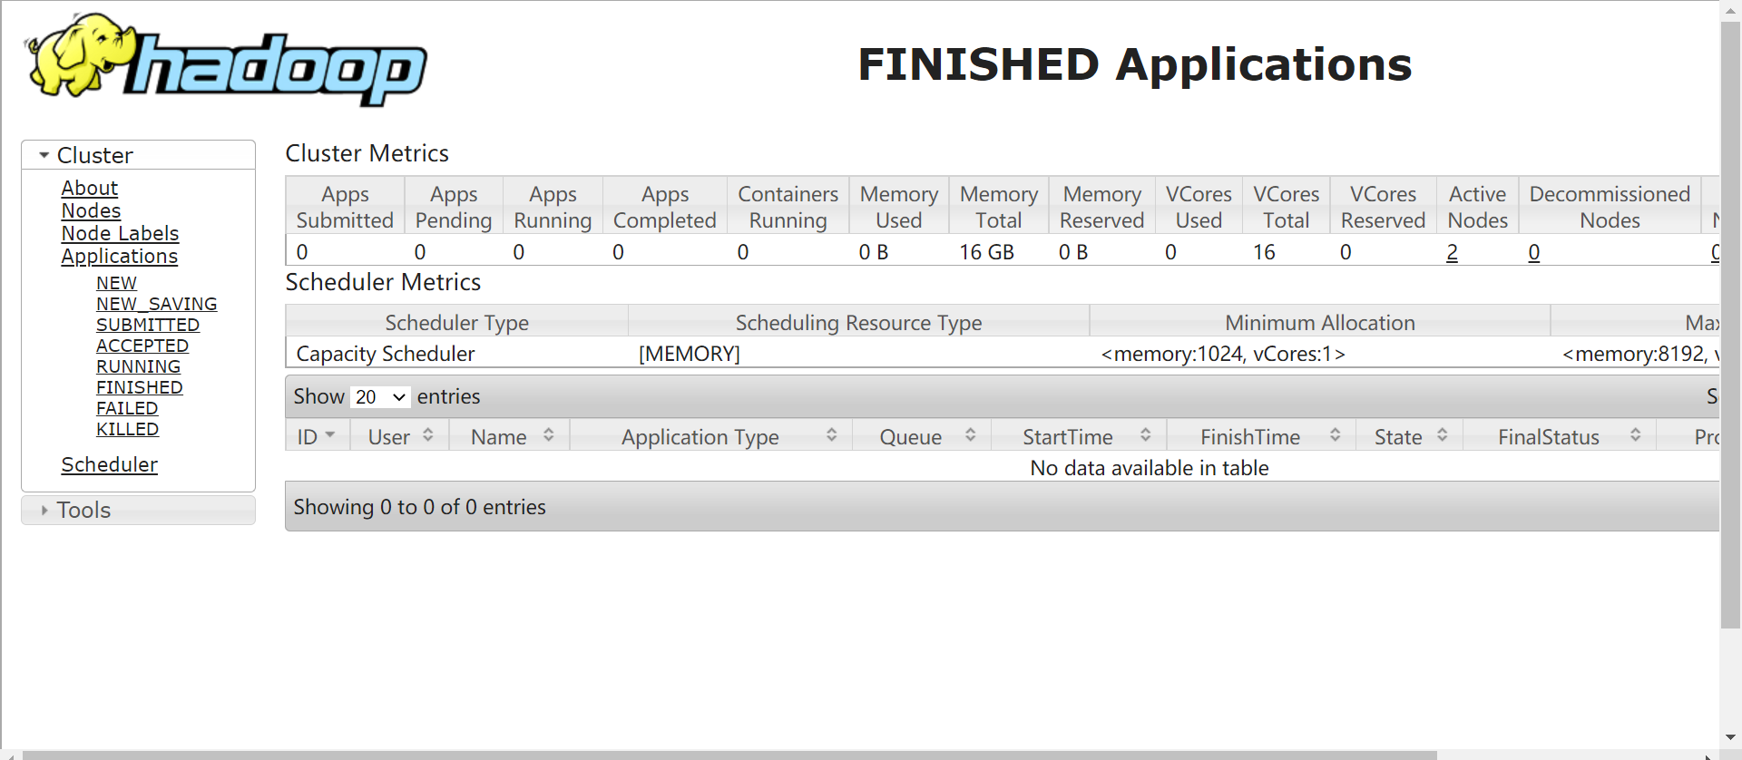Click the Scheduler Metrics heading

[383, 282]
